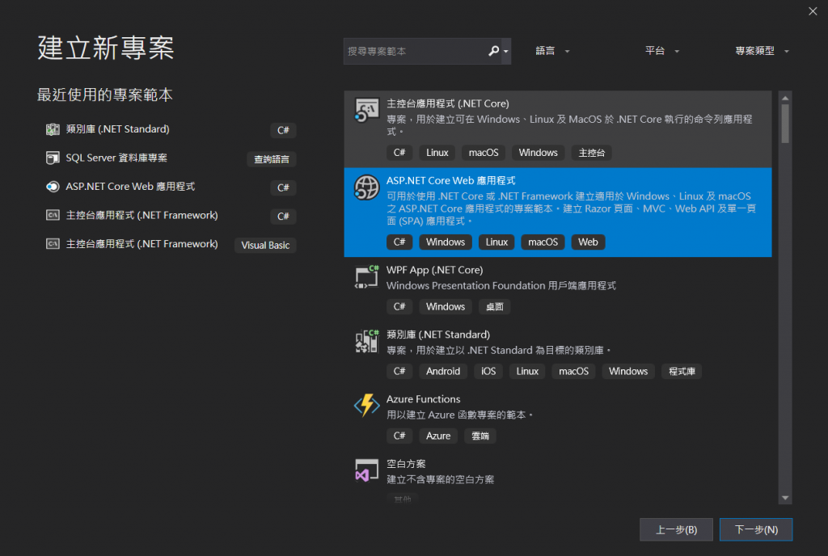Open the 平台 filter dropdown
The image size is (828, 556).
(x=662, y=51)
